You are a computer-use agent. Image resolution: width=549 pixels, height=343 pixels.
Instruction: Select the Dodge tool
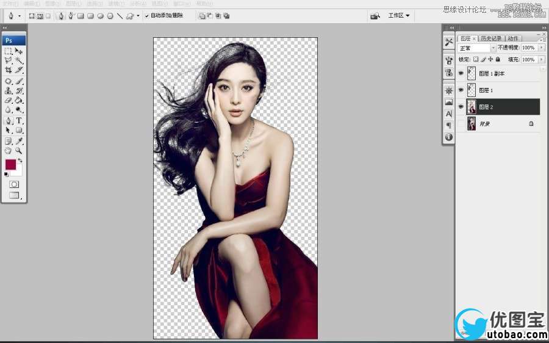point(18,110)
